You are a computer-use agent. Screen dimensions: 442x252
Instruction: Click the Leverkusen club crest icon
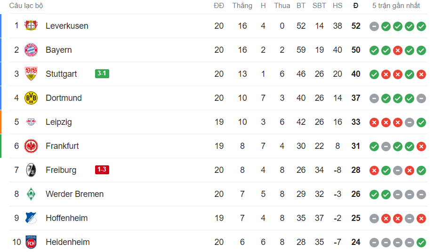pos(31,26)
